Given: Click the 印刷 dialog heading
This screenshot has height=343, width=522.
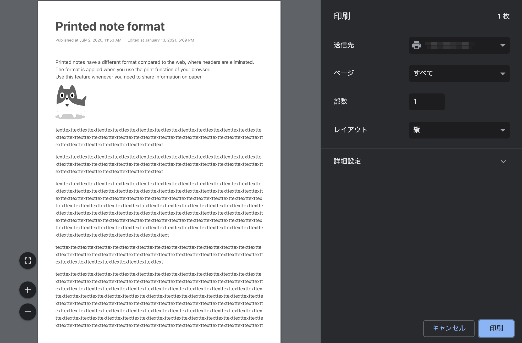Looking at the screenshot, I should click(342, 16).
